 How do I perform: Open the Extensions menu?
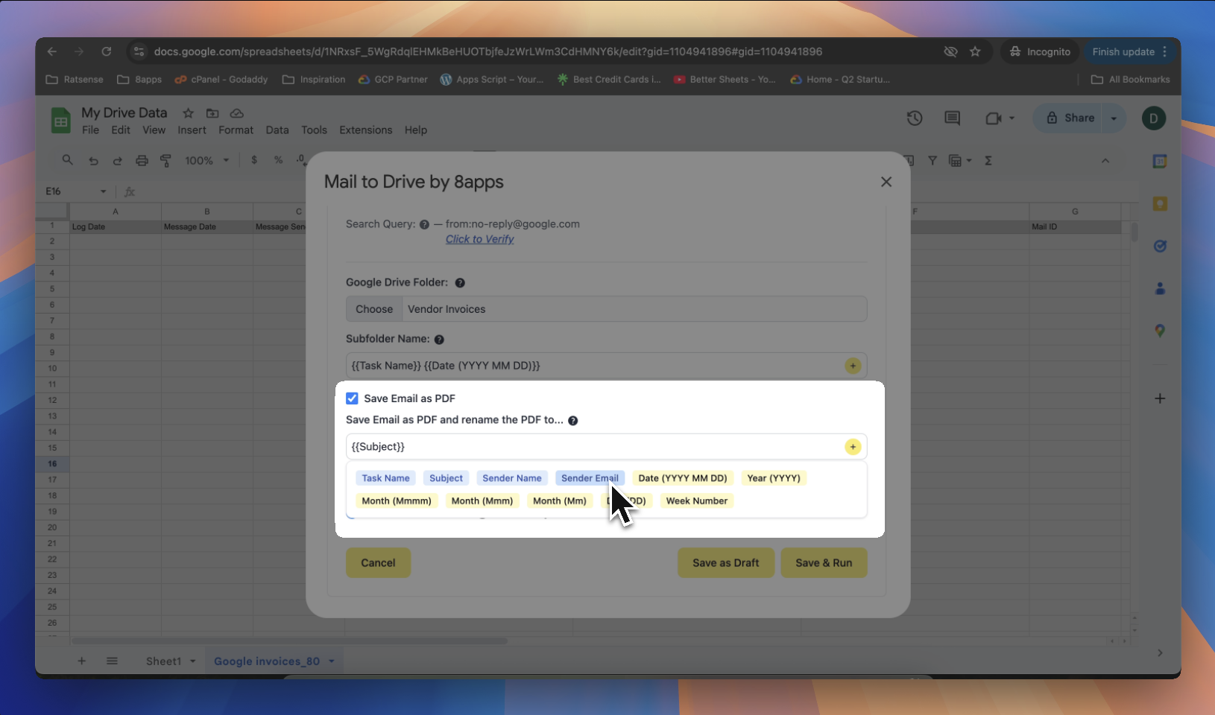pyautogui.click(x=365, y=130)
